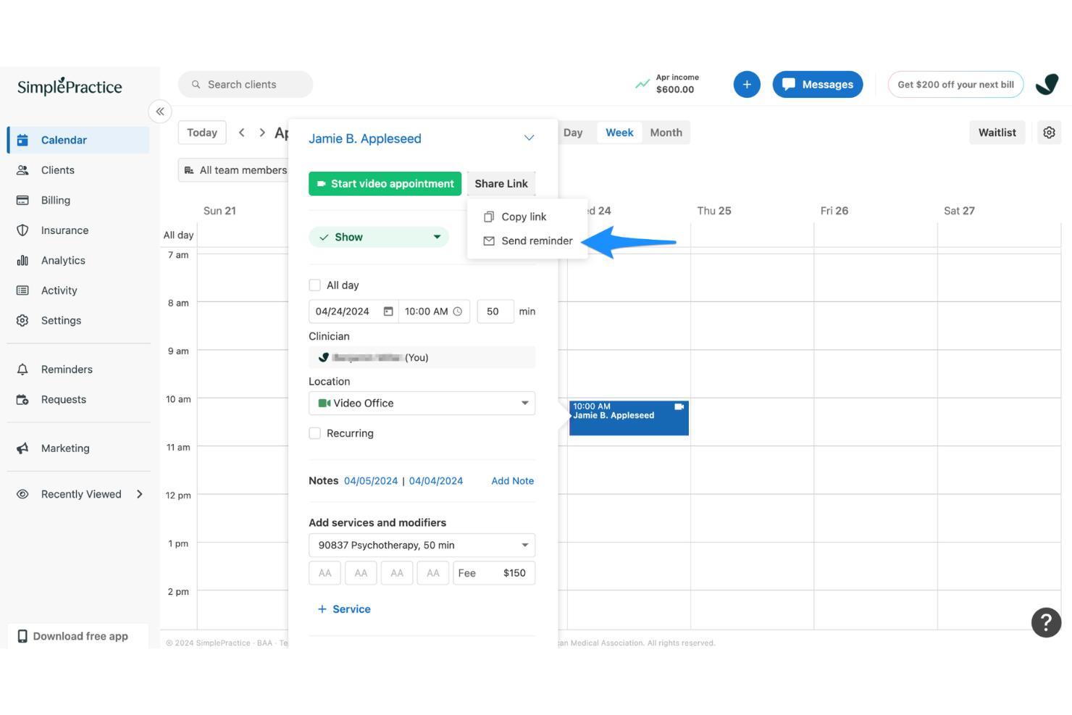Screen dimensions: 1072x715
Task: Open the profile avatar menu
Action: [1047, 85]
